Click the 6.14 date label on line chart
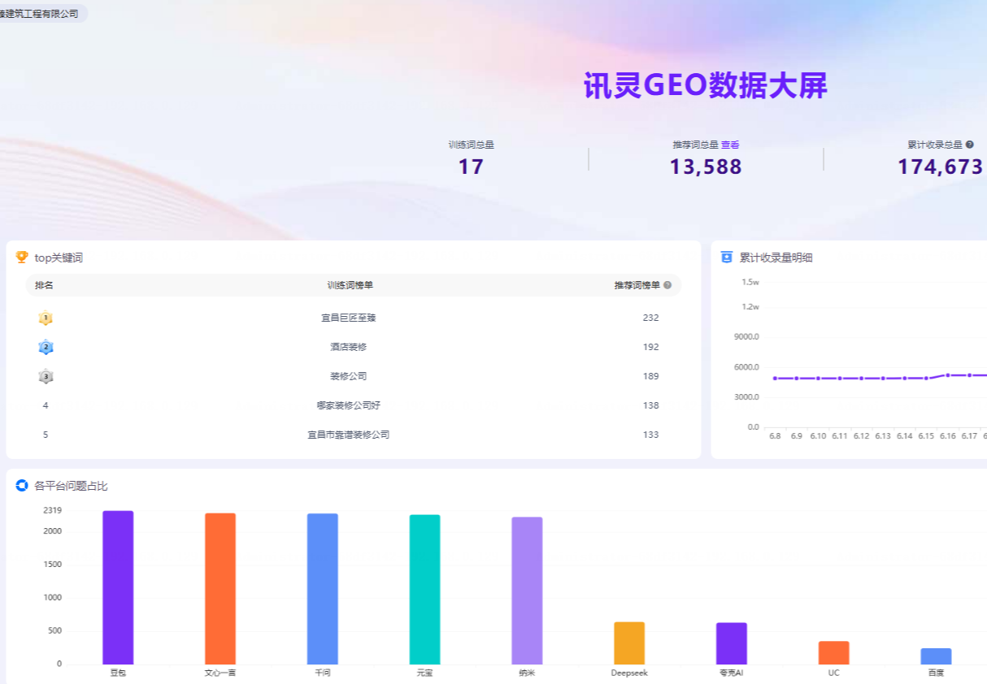The height and width of the screenshot is (684, 987). (x=905, y=436)
